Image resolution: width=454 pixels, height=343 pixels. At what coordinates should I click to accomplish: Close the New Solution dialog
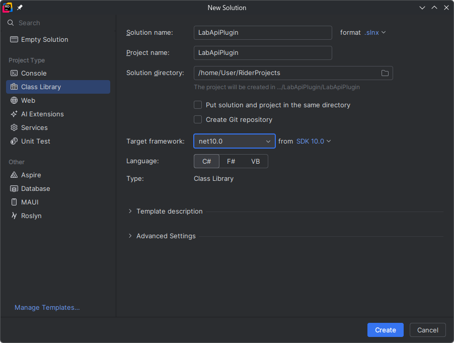point(446,8)
